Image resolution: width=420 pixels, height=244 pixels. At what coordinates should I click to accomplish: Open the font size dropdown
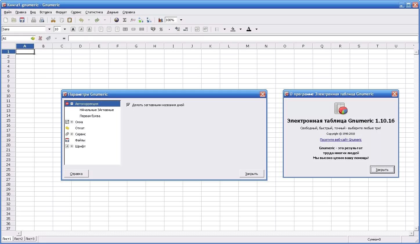tap(65, 29)
